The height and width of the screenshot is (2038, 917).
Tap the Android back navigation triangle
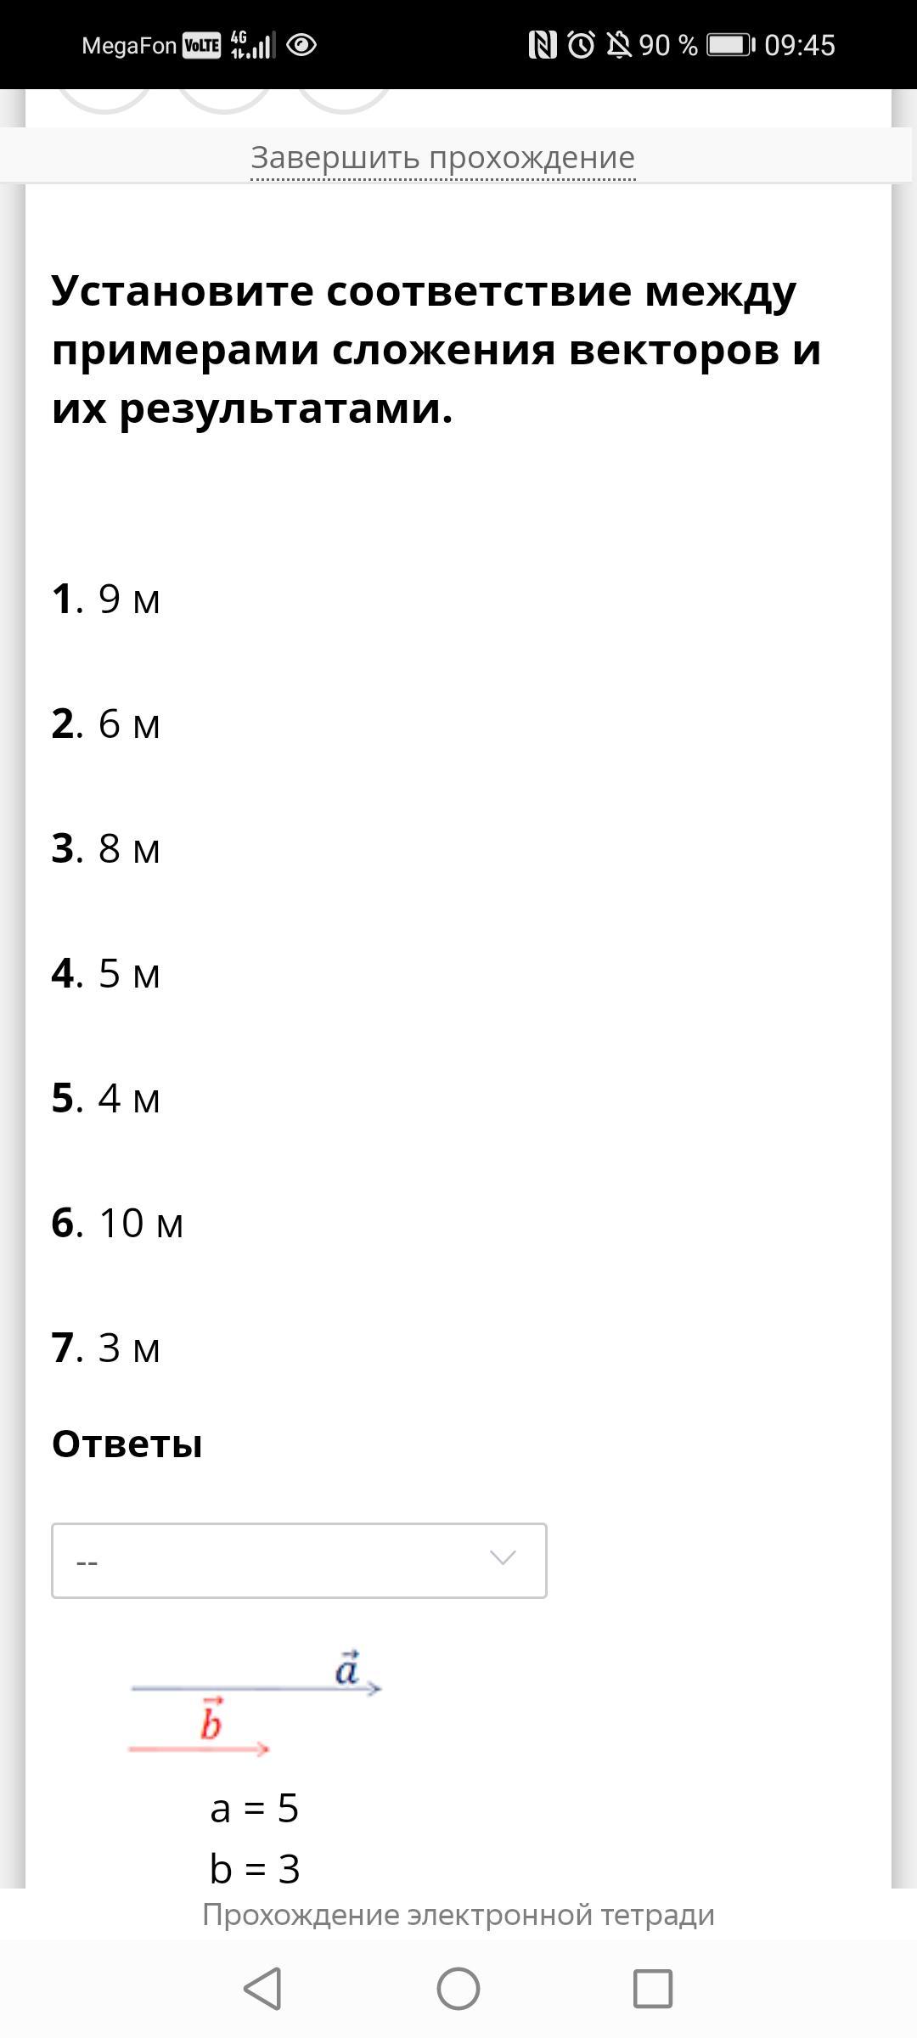point(263,1989)
